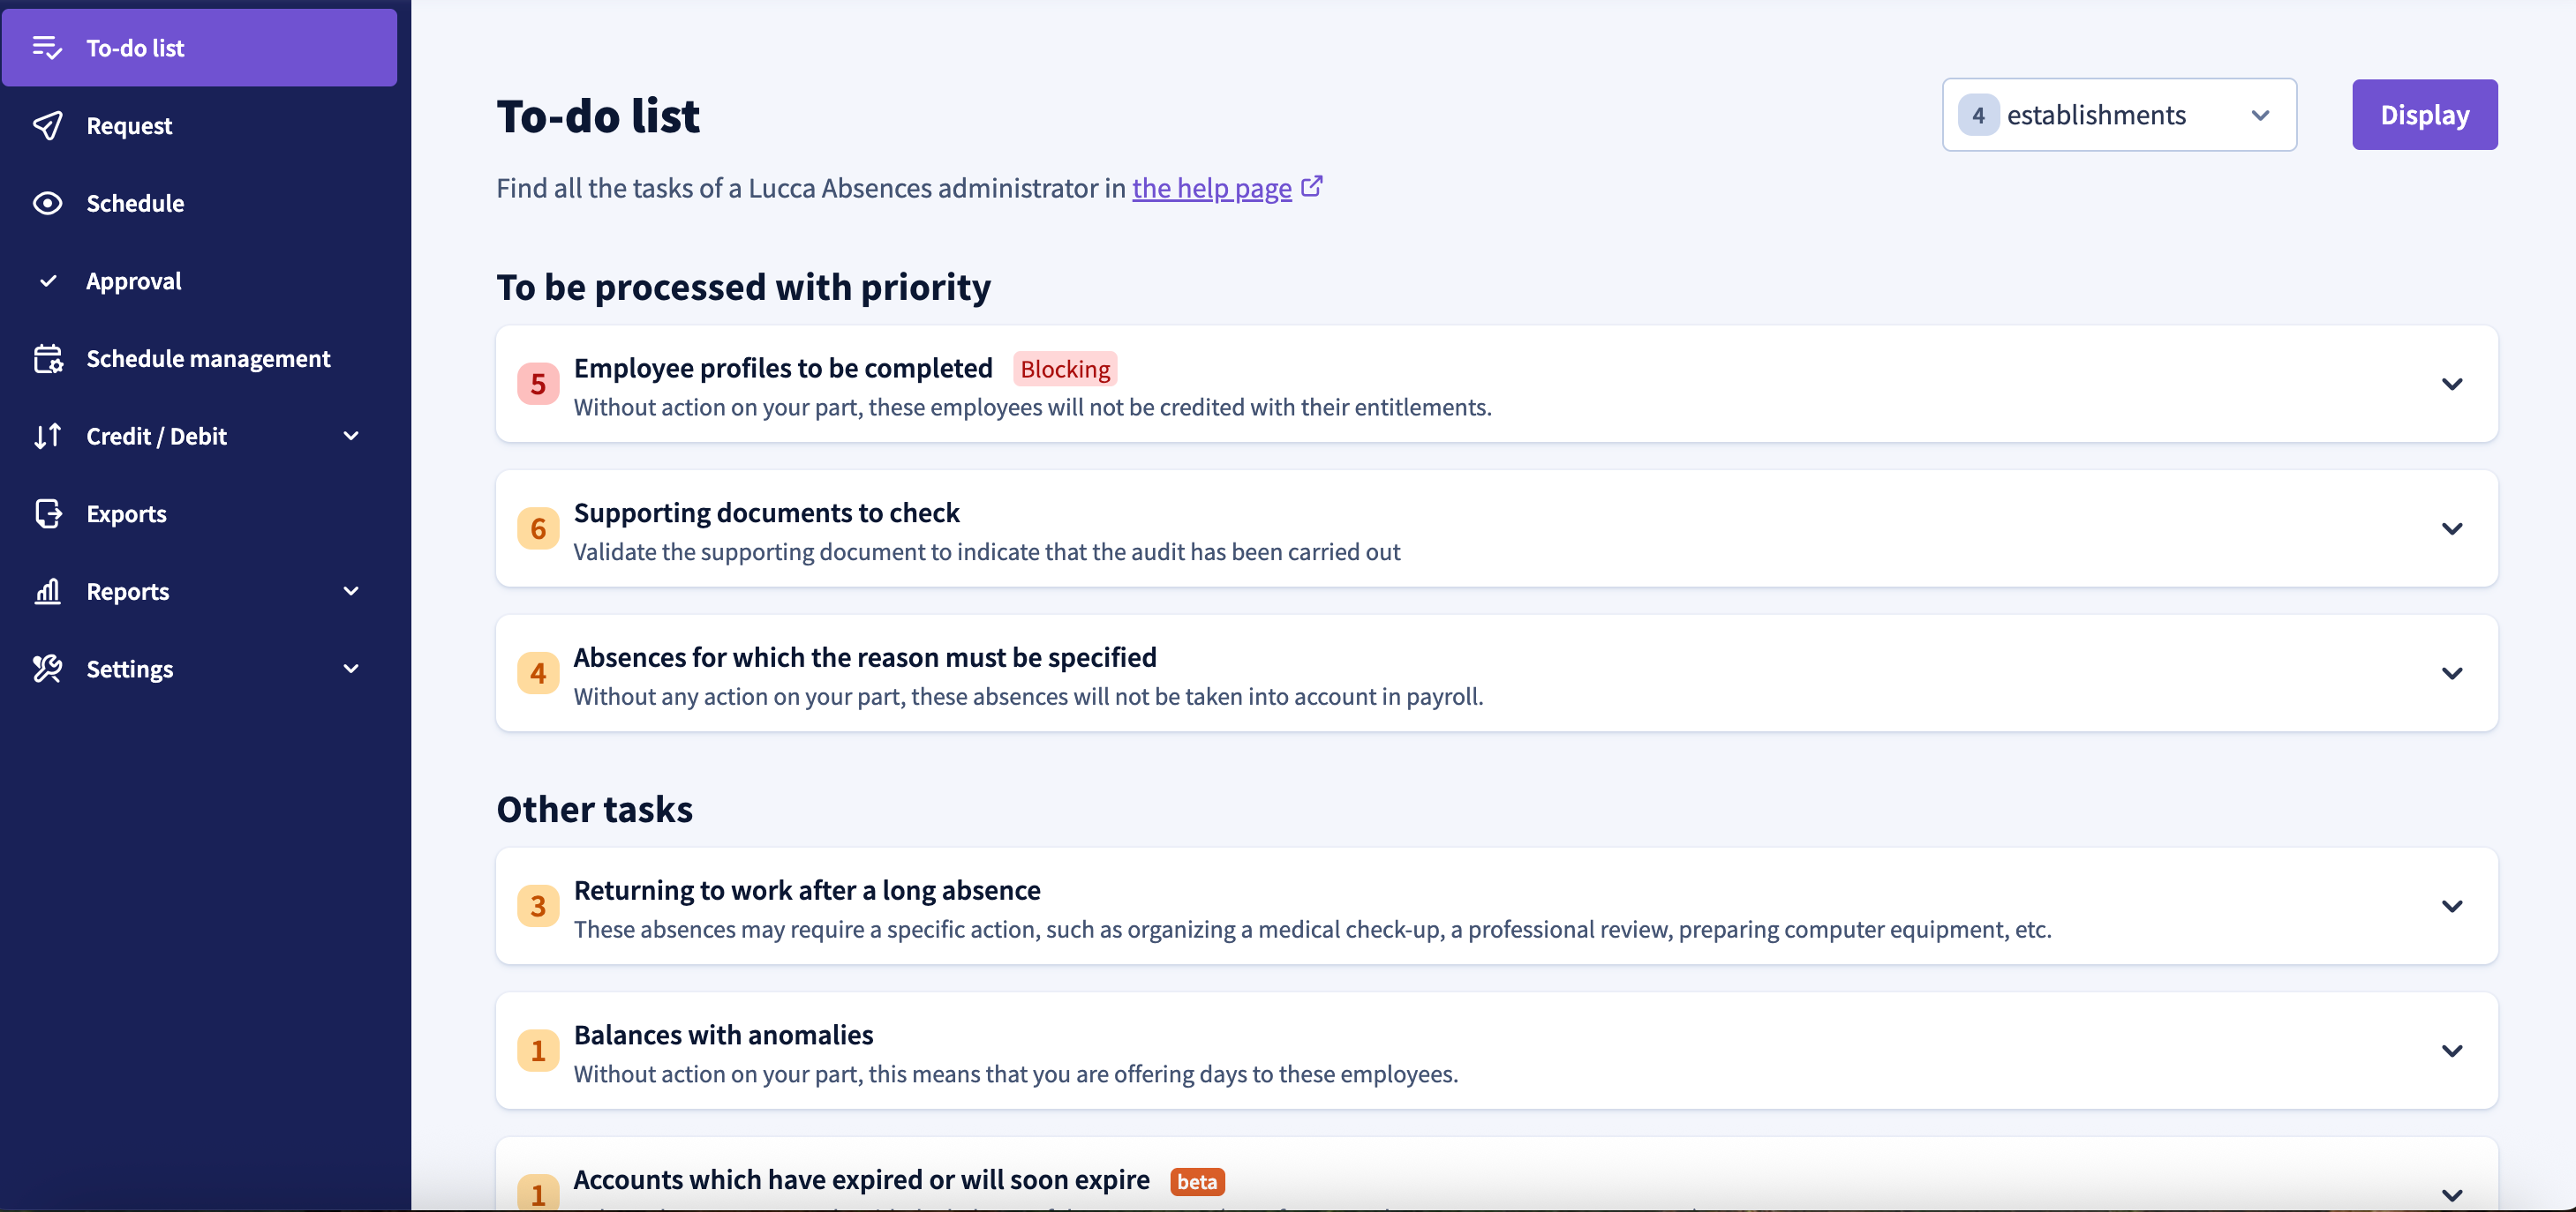Click the Exports icon in sidebar
This screenshot has width=2576, height=1212.
[47, 513]
